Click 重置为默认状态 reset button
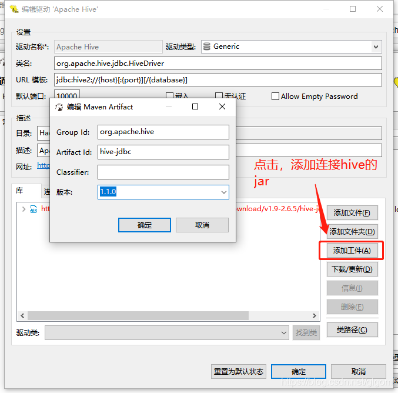The image size is (398, 393). pyautogui.click(x=239, y=372)
